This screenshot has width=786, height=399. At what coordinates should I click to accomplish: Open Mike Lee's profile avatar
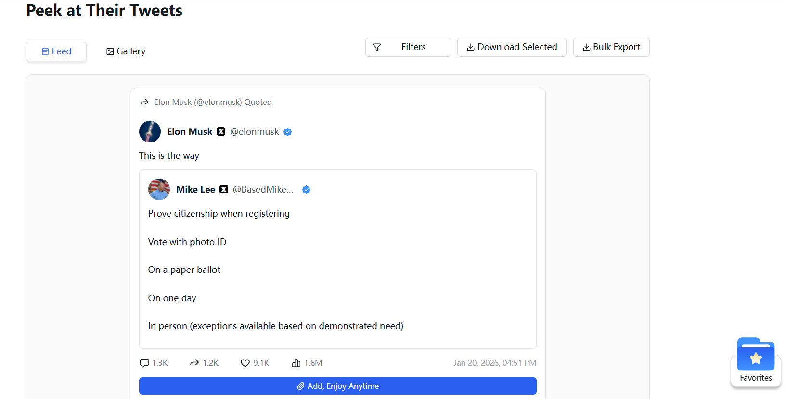159,190
